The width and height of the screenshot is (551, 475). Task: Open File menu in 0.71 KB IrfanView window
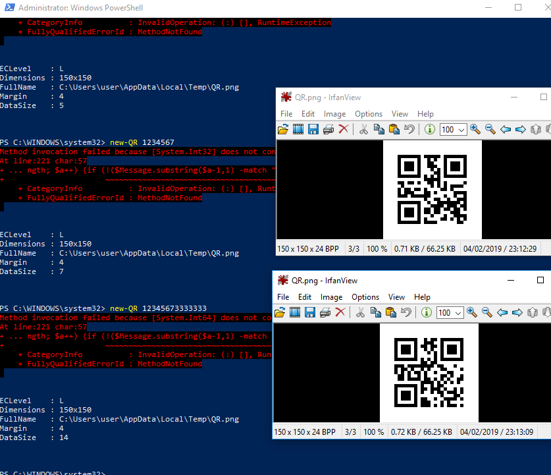tap(286, 114)
